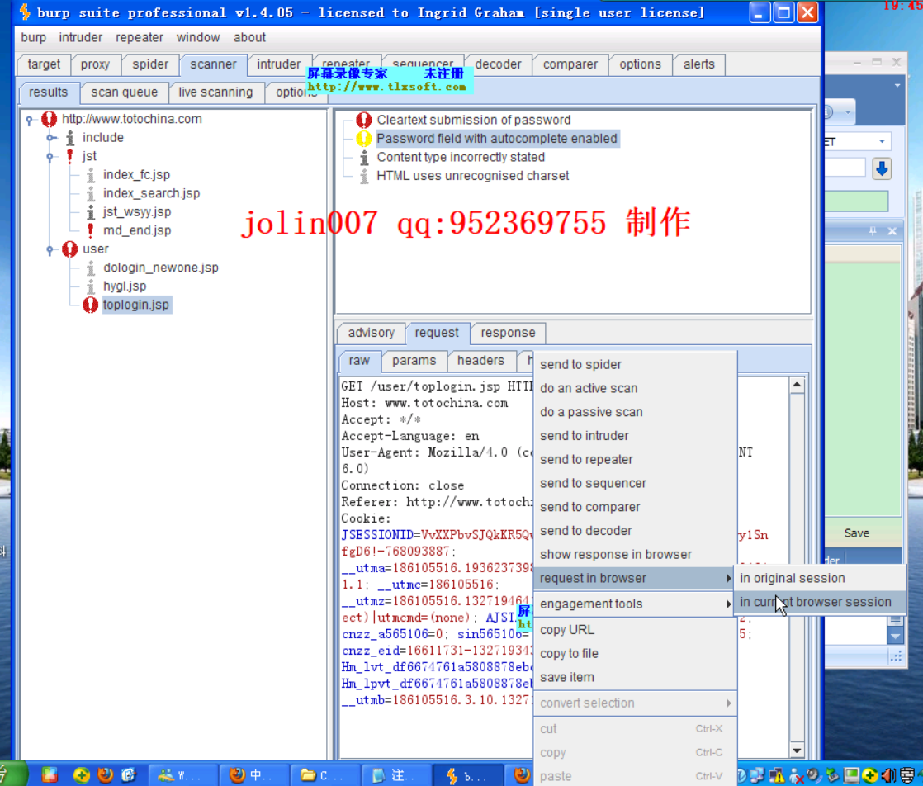Click the red severity icon beside user folder

click(69, 249)
